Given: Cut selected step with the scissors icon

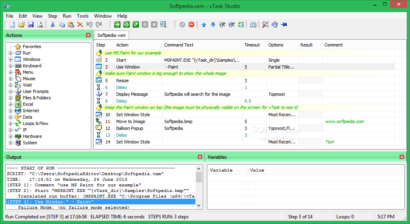Looking at the screenshot, I should [x=52, y=24].
